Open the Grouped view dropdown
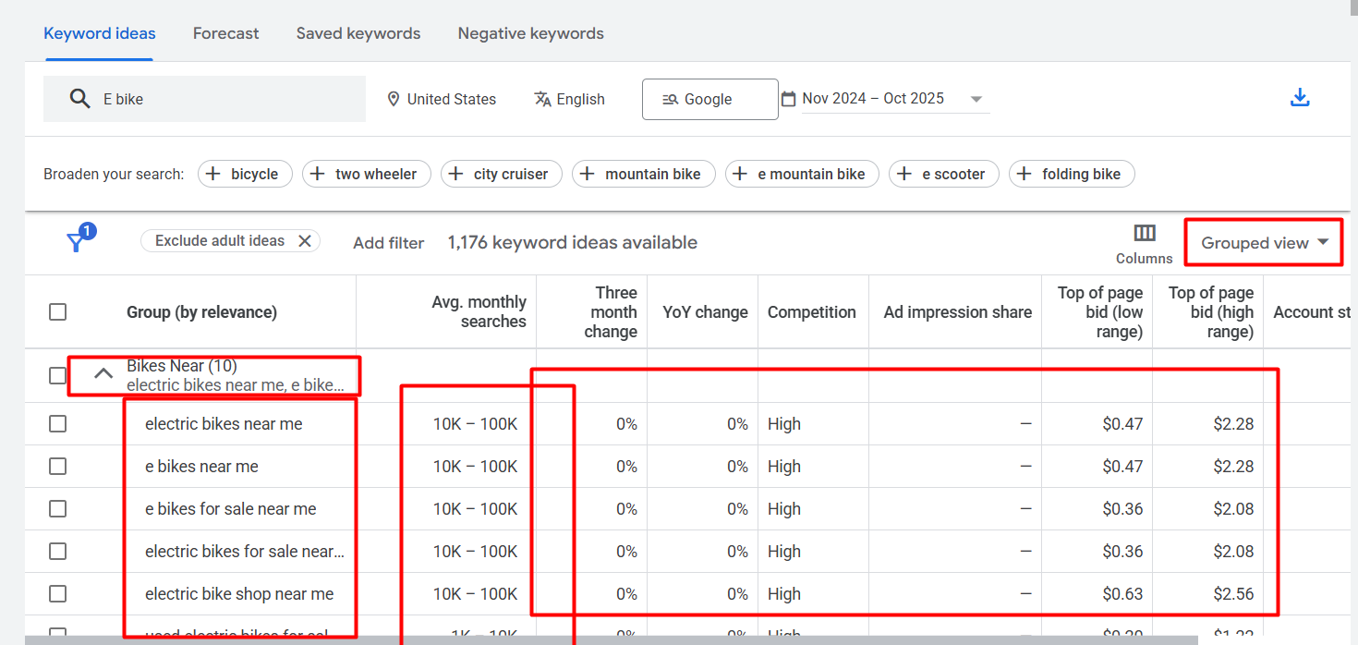The height and width of the screenshot is (645, 1358). click(x=1264, y=243)
